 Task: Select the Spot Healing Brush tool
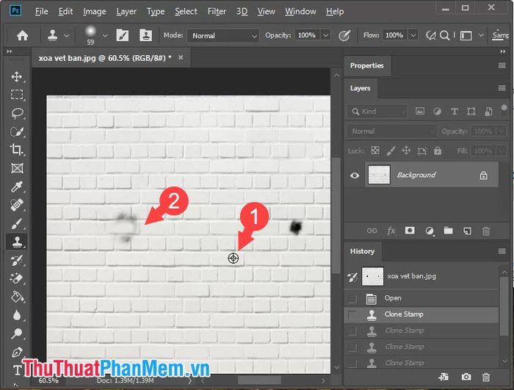pyautogui.click(x=17, y=205)
